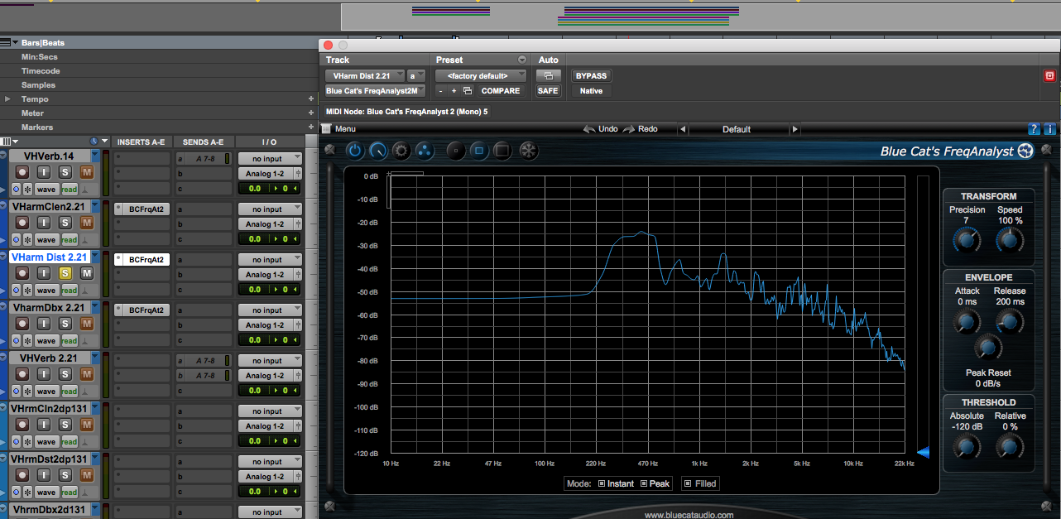The width and height of the screenshot is (1061, 519).
Task: Open Analog 1-2 output on VHarm Dist 2.21 track
Action: point(267,275)
